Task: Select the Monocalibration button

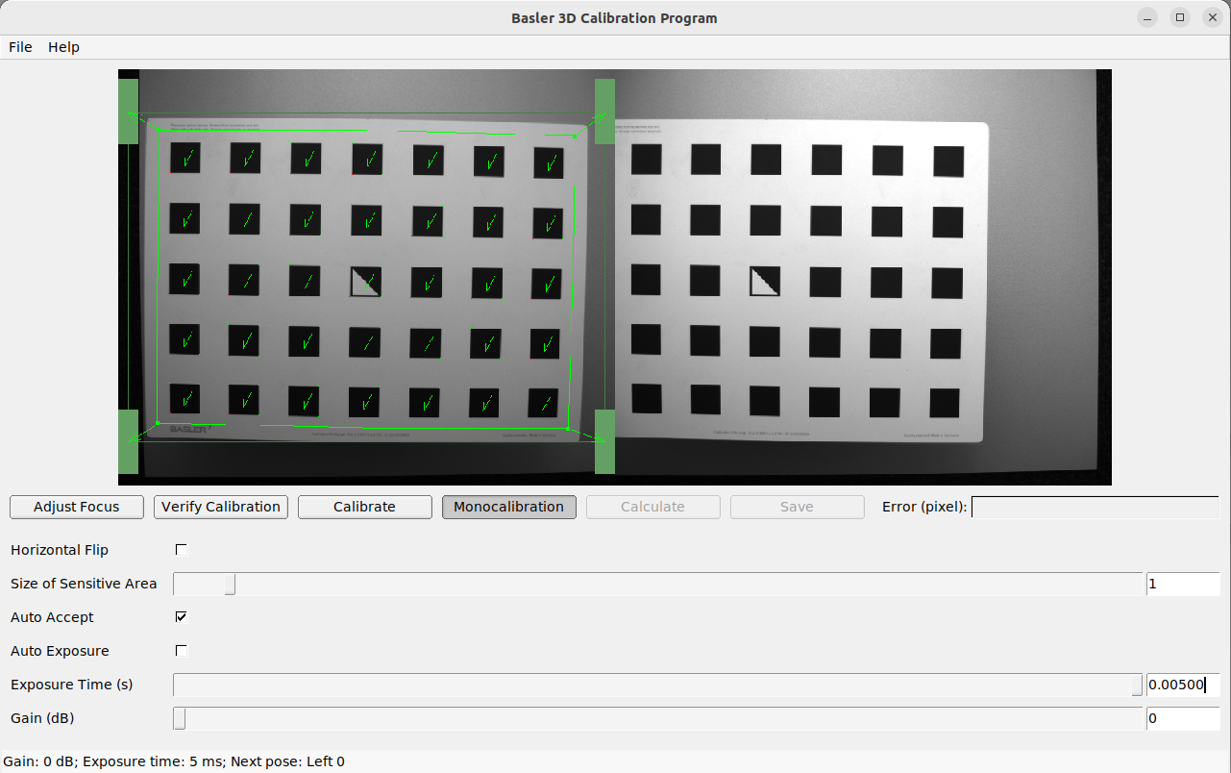Action: [508, 507]
